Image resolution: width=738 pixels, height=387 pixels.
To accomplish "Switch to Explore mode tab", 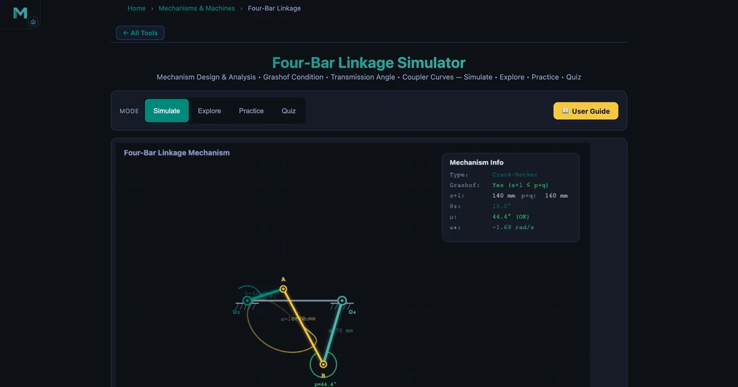I will click(x=209, y=111).
